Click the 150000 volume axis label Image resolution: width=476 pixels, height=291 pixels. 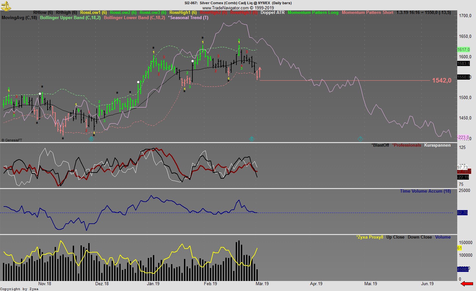tap(466, 243)
